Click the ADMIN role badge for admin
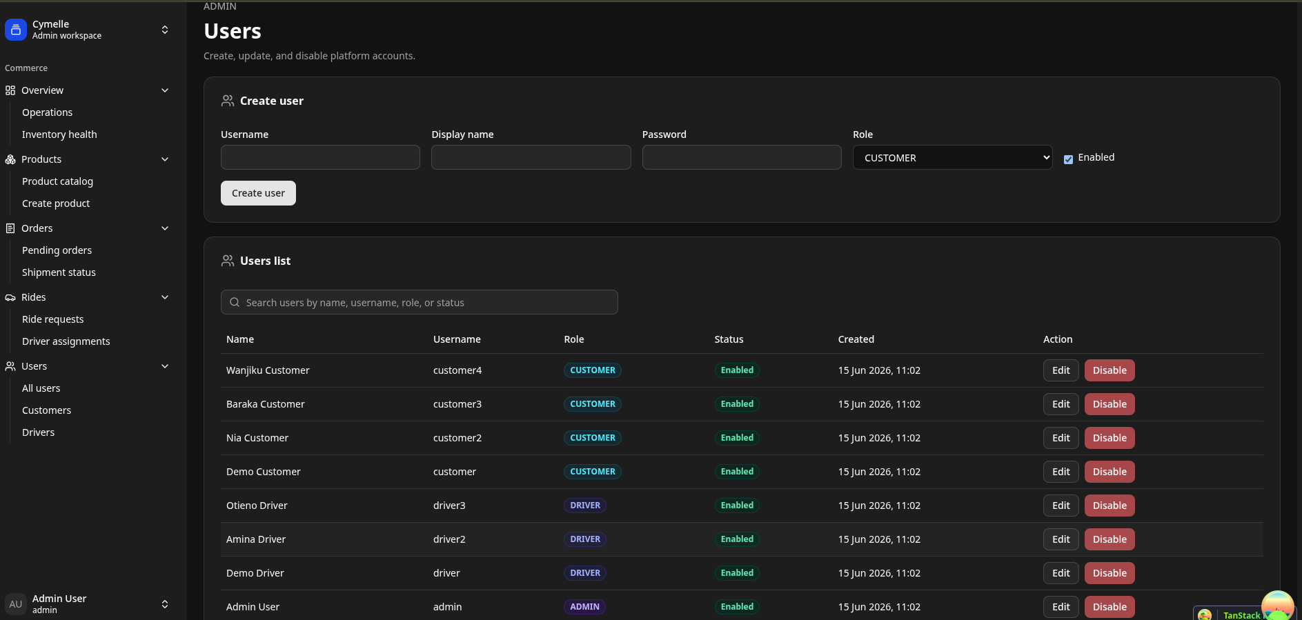This screenshot has height=620, width=1302. (584, 607)
